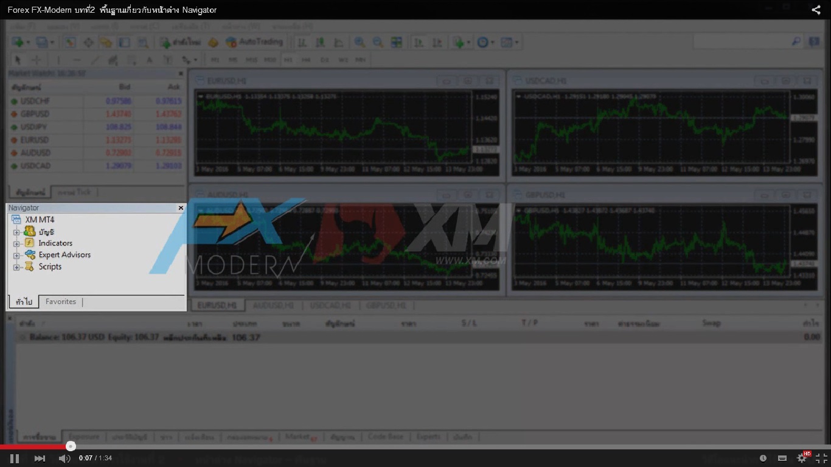Screen dimensions: 831x467
Task: Seek using the red progress bar handle
Action: pos(71,446)
